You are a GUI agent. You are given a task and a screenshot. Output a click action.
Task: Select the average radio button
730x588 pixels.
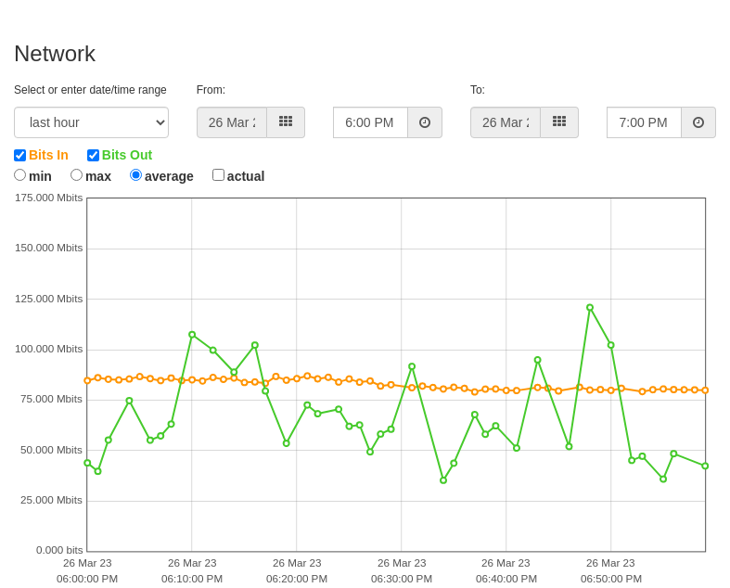pos(136,175)
